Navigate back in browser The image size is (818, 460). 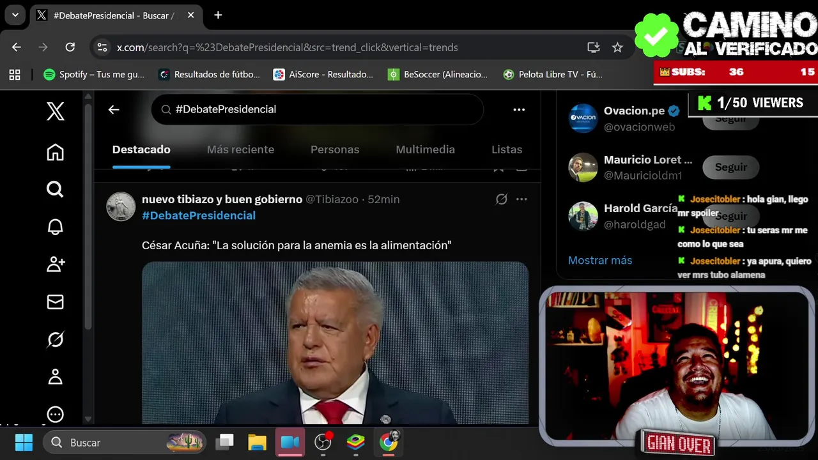pyautogui.click(x=17, y=47)
